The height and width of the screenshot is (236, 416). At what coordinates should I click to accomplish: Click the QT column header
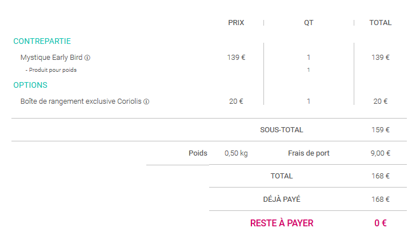pos(309,23)
